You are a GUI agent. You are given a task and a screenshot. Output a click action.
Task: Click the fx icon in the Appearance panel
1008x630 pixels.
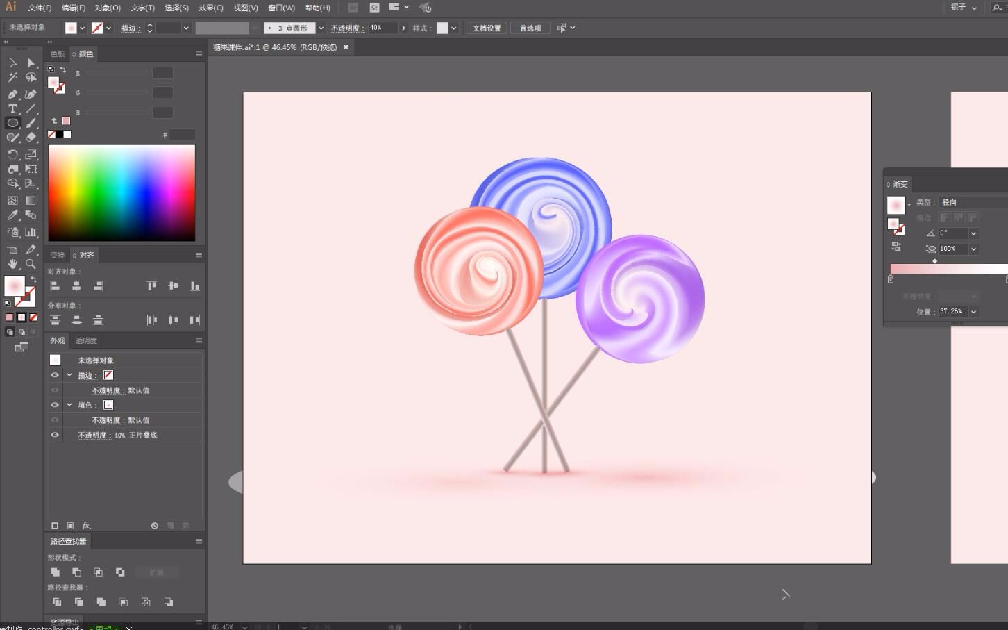[85, 525]
